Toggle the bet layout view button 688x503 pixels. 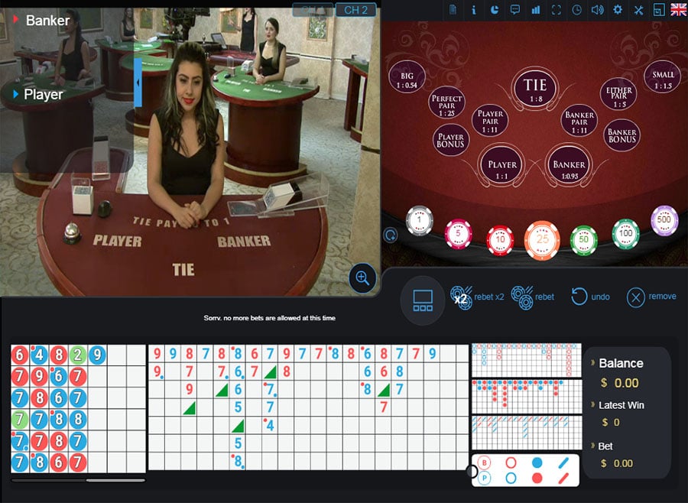coord(423,299)
